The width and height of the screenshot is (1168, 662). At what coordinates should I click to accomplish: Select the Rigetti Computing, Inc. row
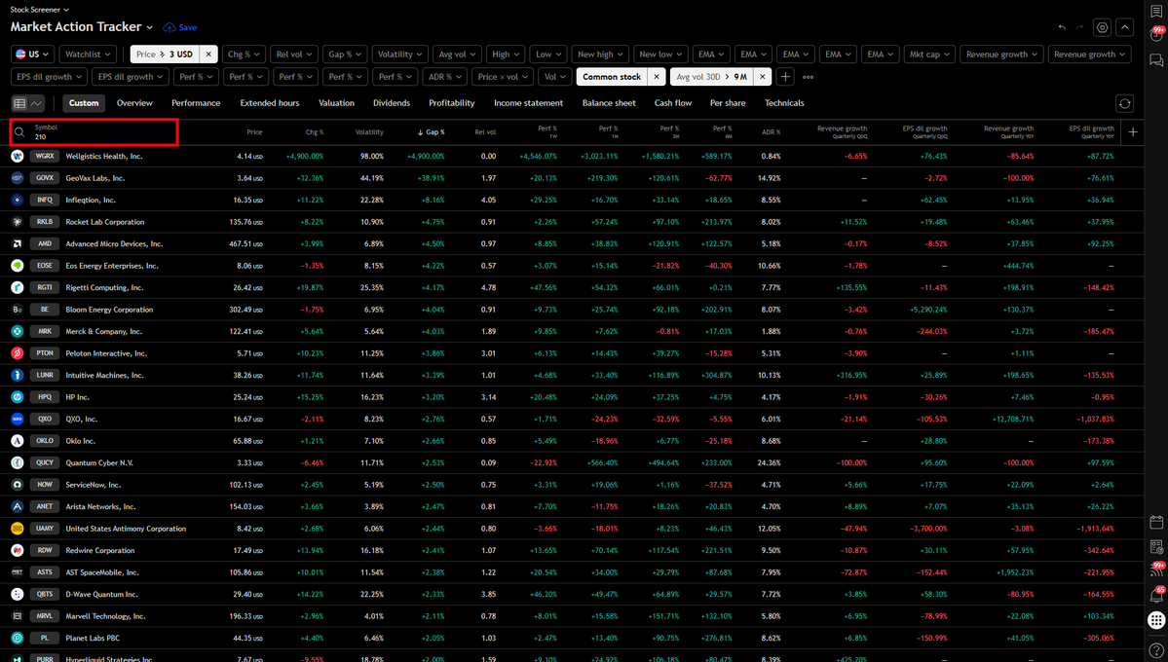coord(572,287)
